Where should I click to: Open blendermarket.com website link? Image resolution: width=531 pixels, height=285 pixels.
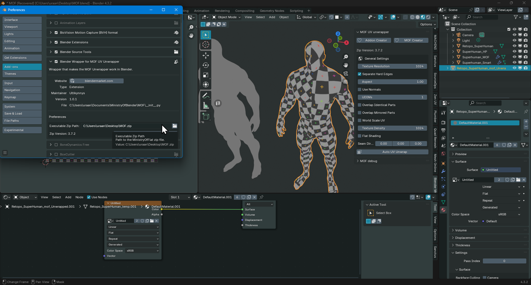(x=97, y=81)
